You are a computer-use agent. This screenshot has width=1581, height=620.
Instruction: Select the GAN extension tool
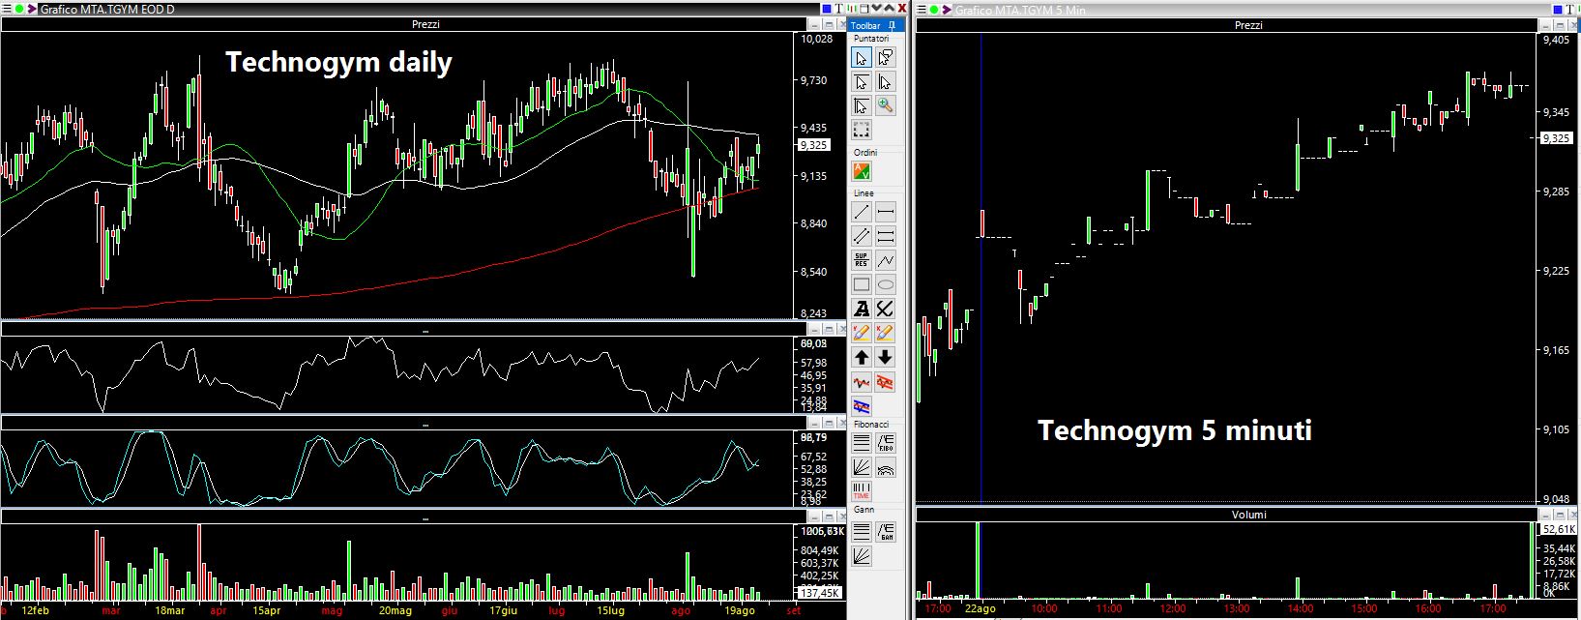886,531
